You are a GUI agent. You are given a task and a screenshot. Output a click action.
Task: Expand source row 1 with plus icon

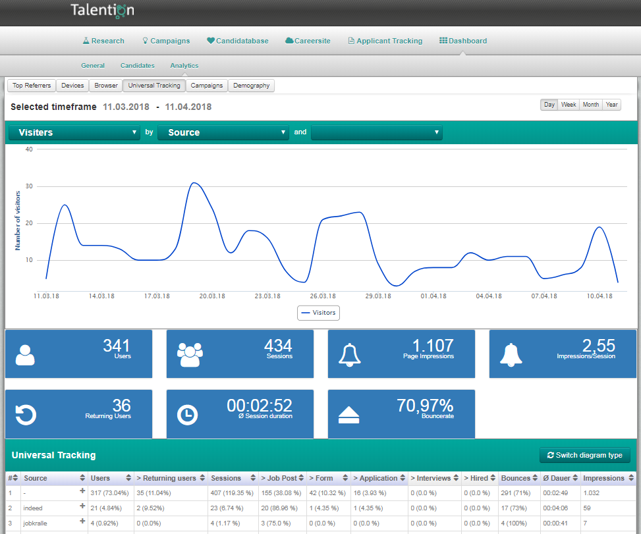tap(82, 491)
